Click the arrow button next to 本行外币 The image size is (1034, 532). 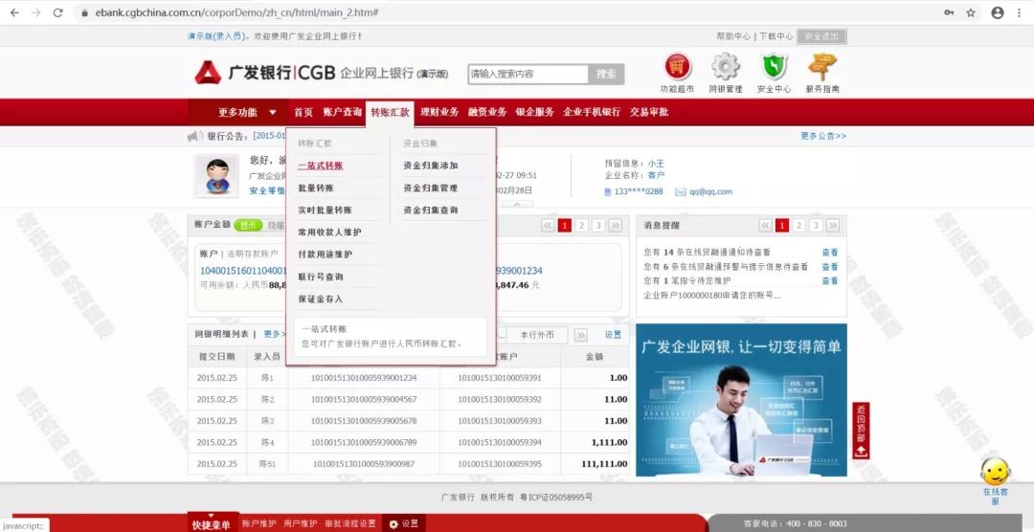(581, 335)
